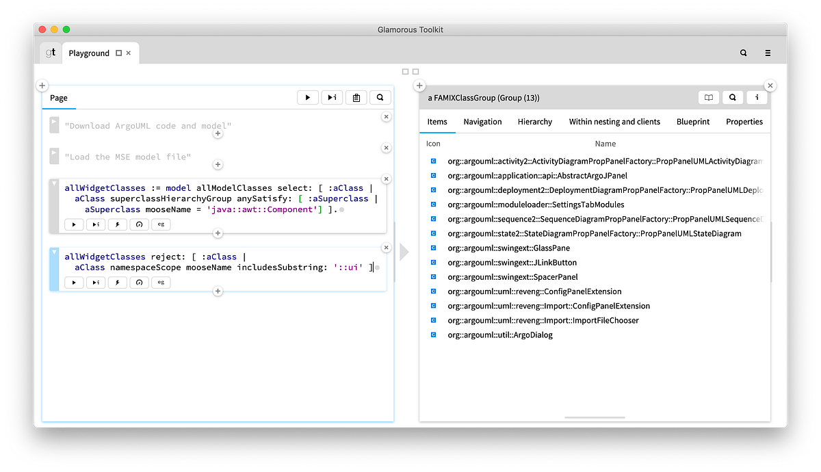
Task: Run the allWidgetClasses reject snippet
Action: [74, 283]
